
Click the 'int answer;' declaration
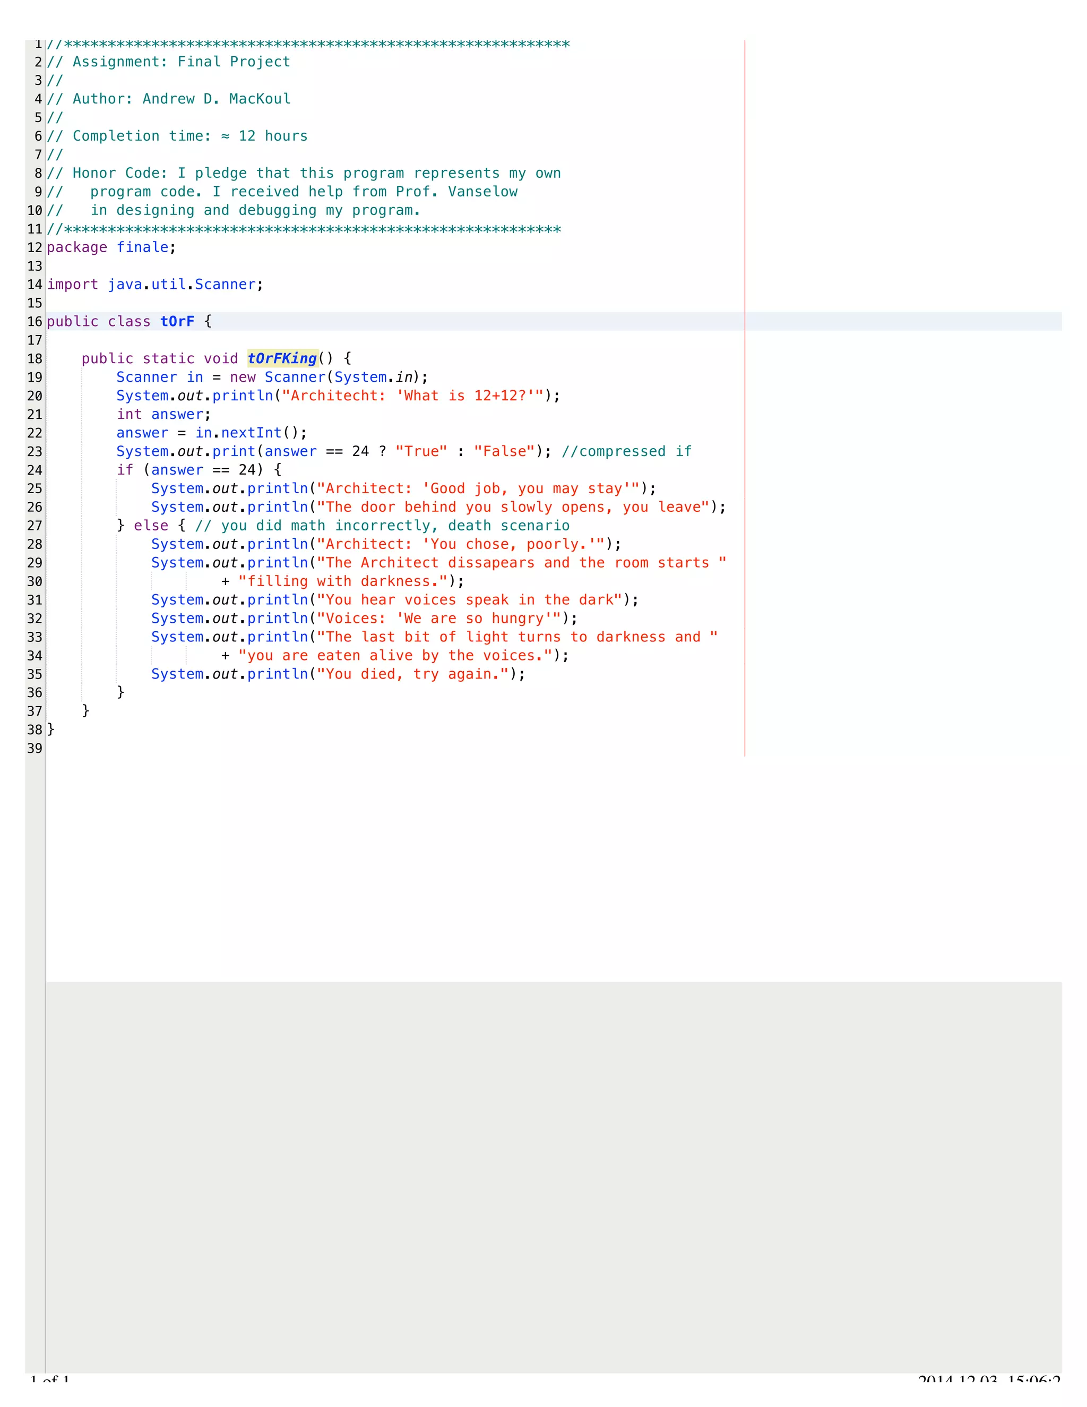point(163,414)
